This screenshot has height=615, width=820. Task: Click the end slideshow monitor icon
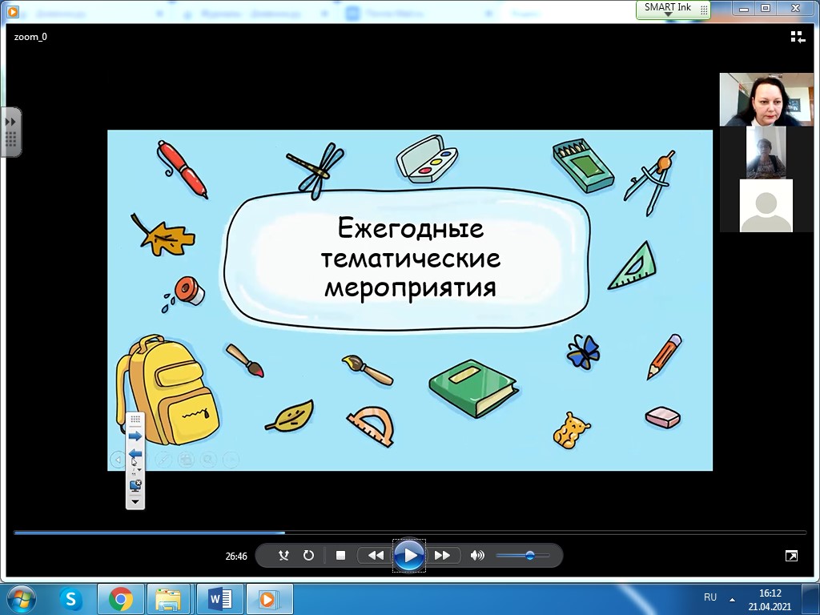135,484
